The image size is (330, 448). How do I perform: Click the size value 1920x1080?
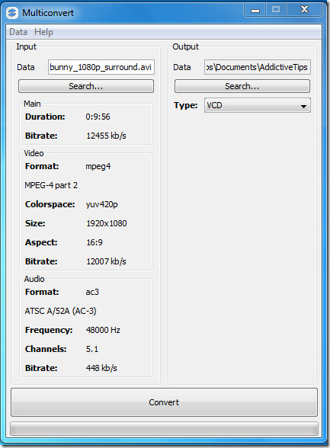point(107,223)
